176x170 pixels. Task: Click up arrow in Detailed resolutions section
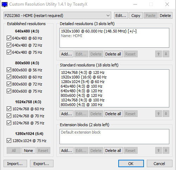158,54
